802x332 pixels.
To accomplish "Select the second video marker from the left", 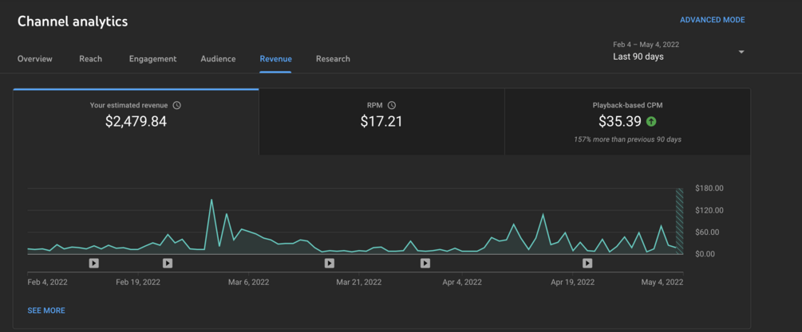I will 168,263.
